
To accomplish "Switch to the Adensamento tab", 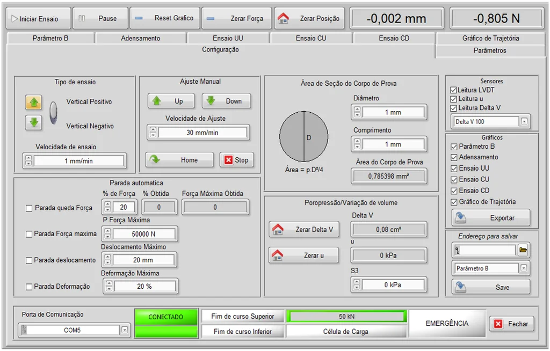I will tap(141, 38).
